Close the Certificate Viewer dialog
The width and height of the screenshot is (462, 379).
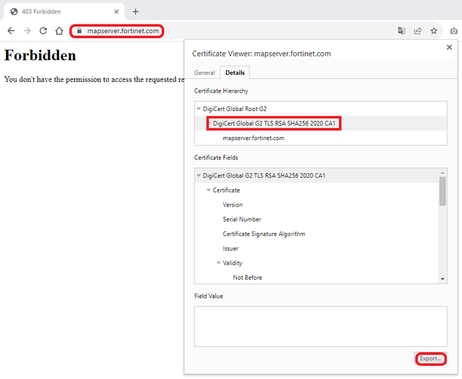(x=449, y=47)
